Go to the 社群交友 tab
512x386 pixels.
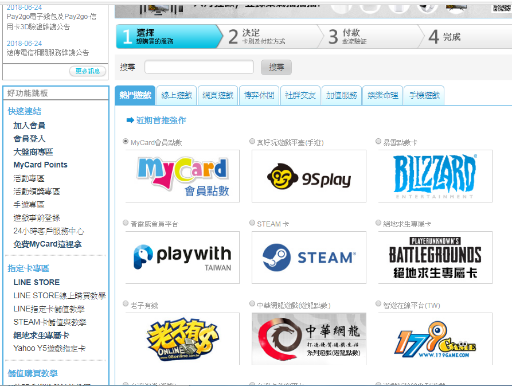pos(300,95)
